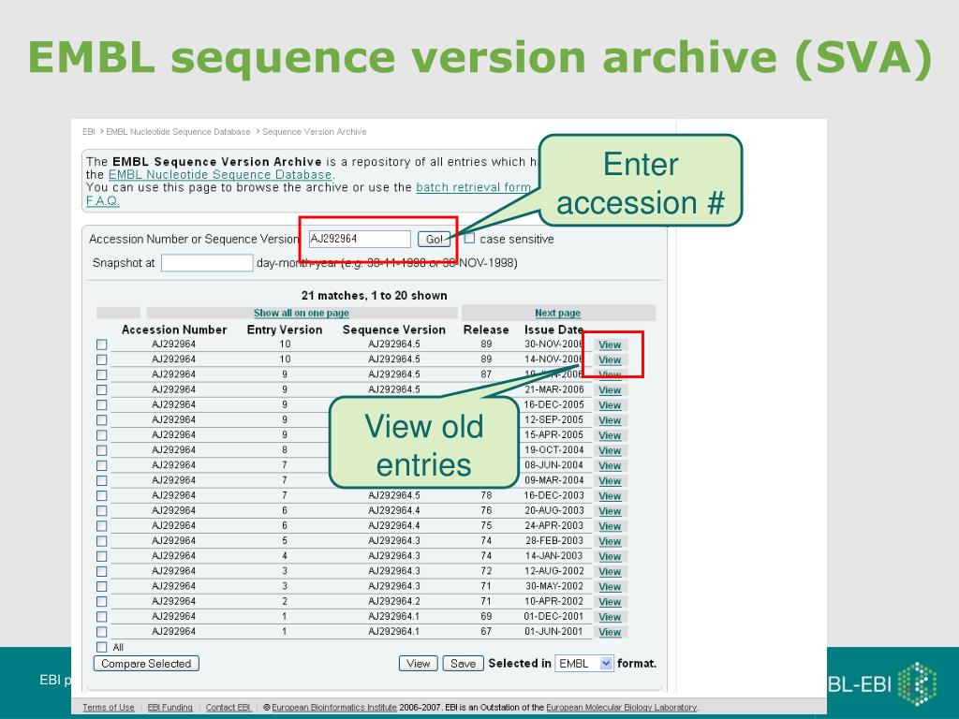Check row dated 14-NOV-2006
Screen dimensions: 959x719
[101, 360]
